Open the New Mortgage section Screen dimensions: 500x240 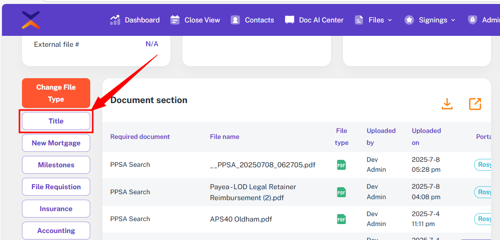coord(56,143)
